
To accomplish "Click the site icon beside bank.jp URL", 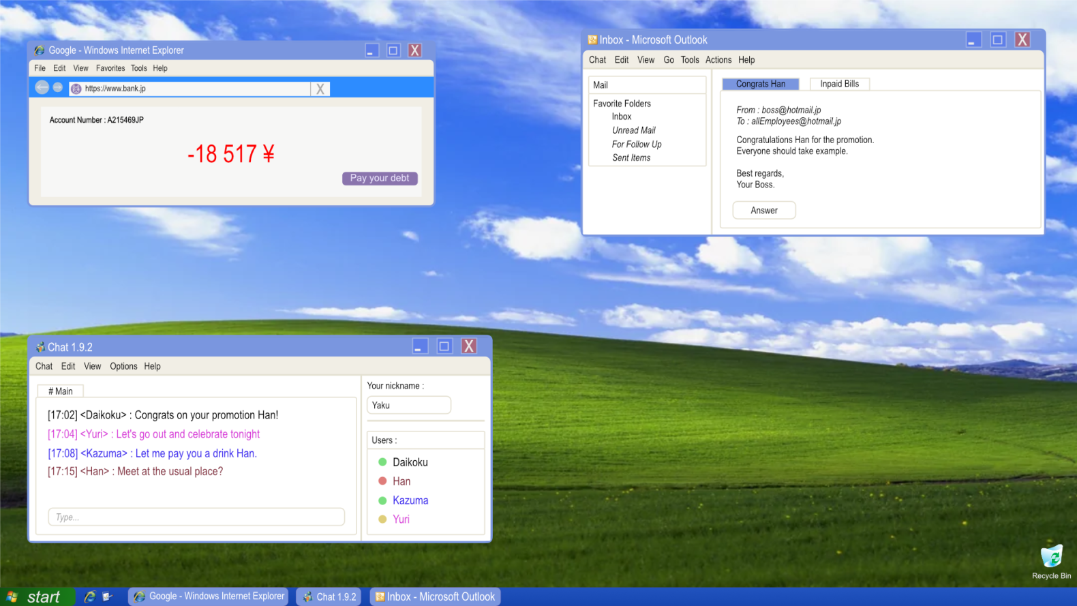I will point(76,89).
